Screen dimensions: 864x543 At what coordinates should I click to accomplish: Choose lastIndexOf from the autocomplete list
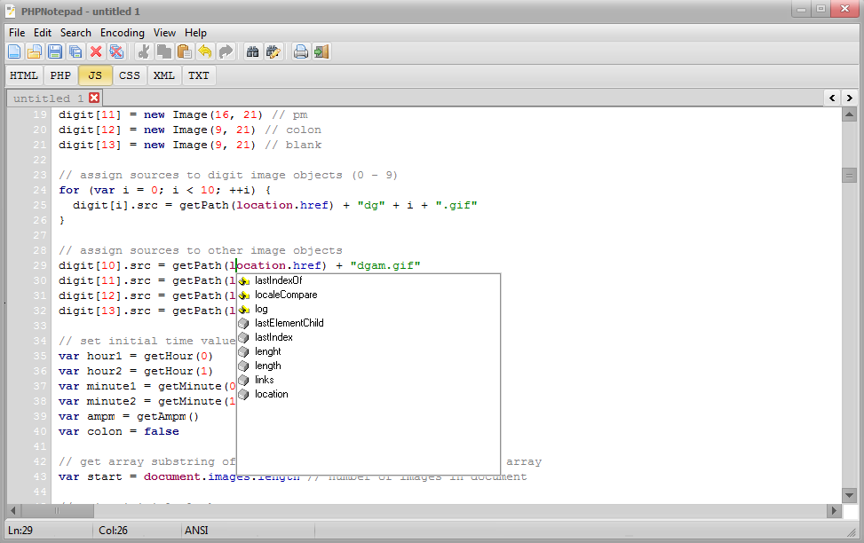pos(278,280)
